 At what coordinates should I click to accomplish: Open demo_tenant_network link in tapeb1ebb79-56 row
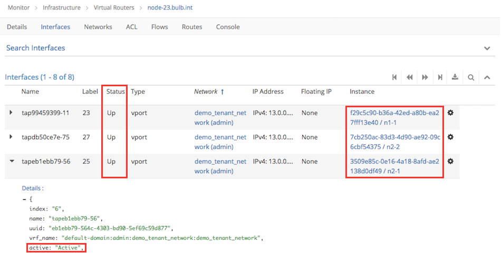220,166
